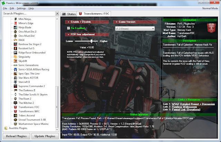Screen dimensions: 221x142
Task: Click the Unreal Tournament 3 icon
Action: 16,120
